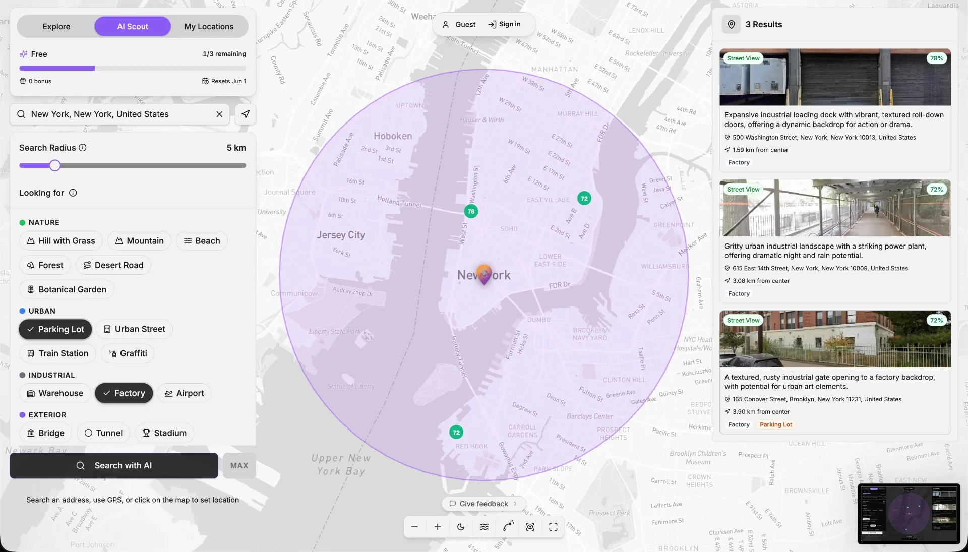This screenshot has height=552, width=968.
Task: Zoom out the map with minus icon
Action: [x=414, y=527]
